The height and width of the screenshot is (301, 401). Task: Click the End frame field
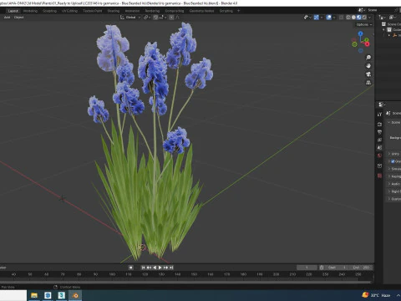[361, 268]
